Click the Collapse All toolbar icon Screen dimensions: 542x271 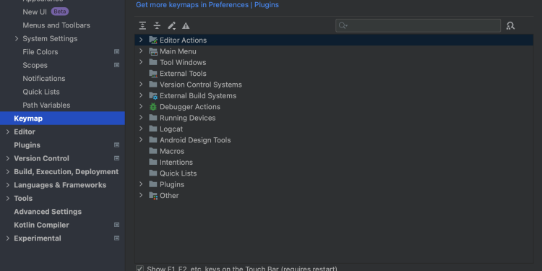click(x=157, y=25)
